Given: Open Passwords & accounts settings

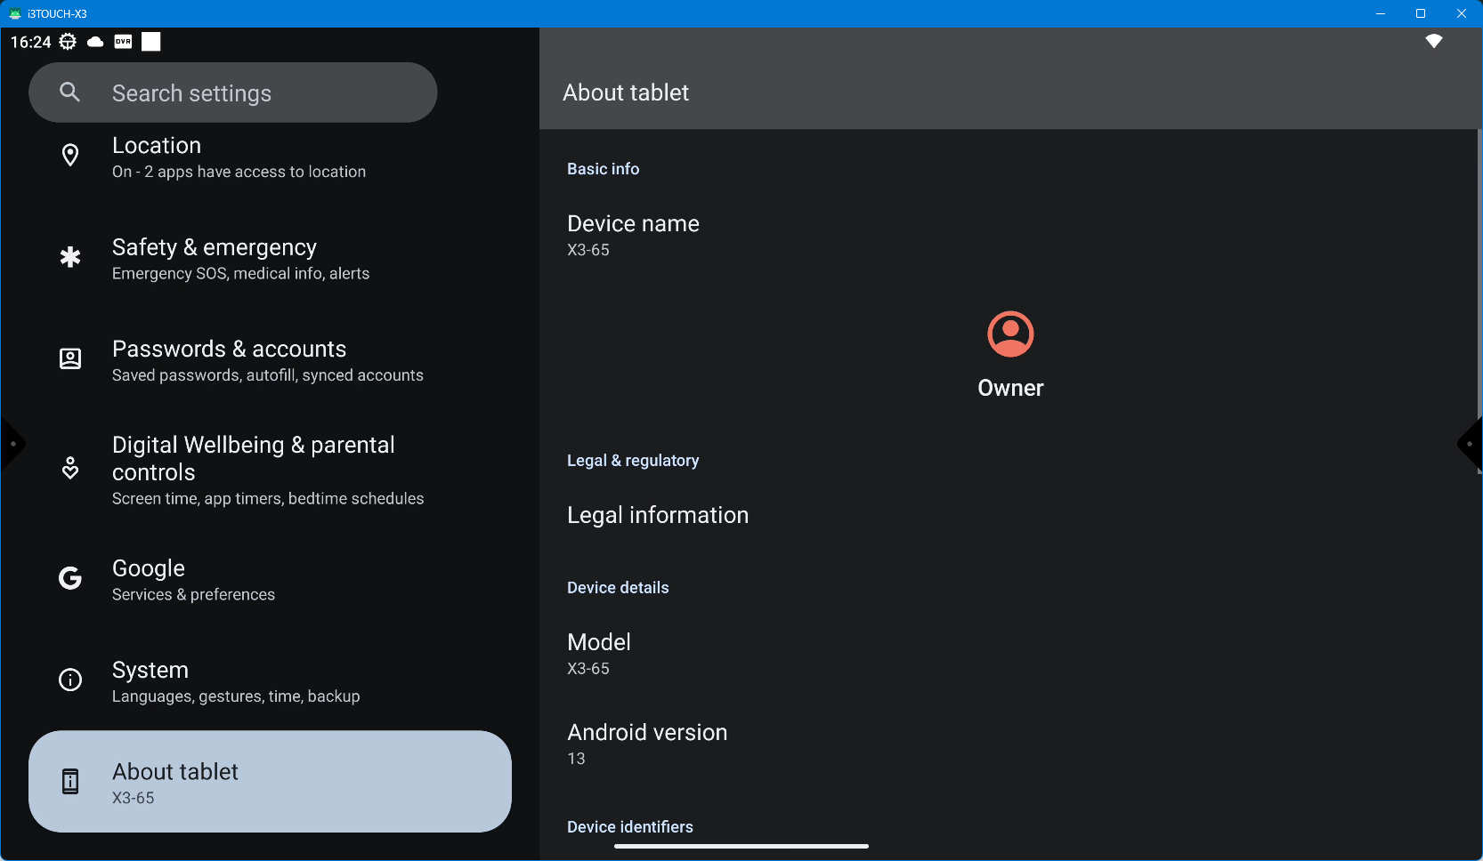Looking at the screenshot, I should point(267,360).
